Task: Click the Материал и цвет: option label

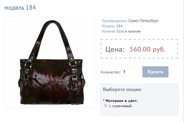Action: click(121, 101)
